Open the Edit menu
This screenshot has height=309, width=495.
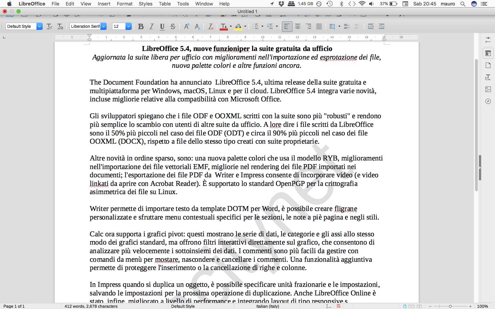(x=70, y=4)
